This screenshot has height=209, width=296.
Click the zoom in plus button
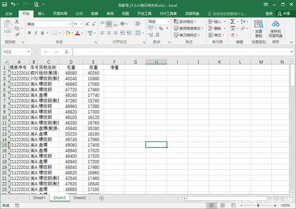pyautogui.click(x=275, y=205)
